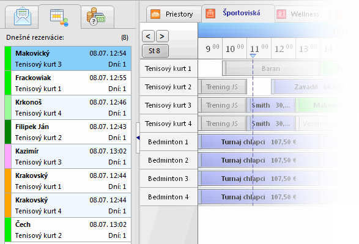Collapse the left panel splitter arrow
This screenshot has height=244, width=359.
pos(138,138)
